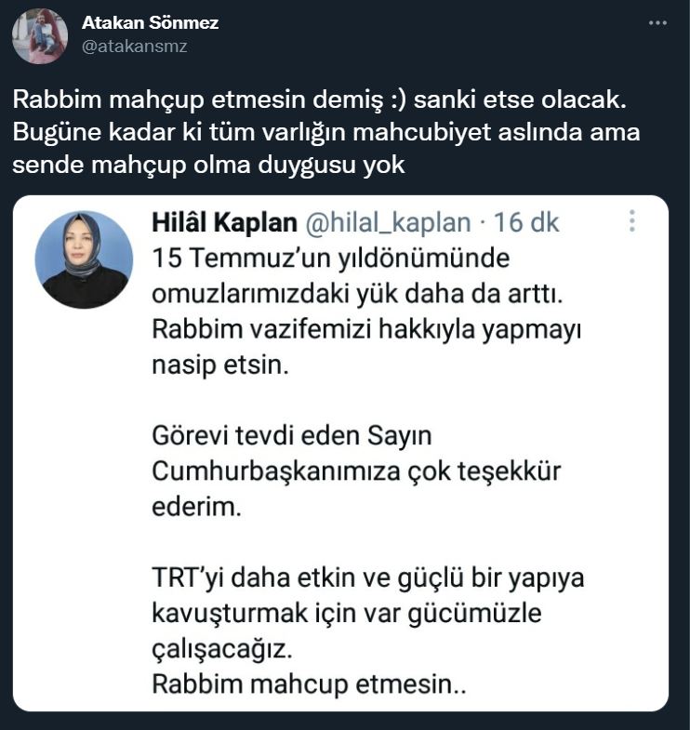Open the Atakan Sönmez display name link
The width and height of the screenshot is (690, 730).
click(151, 22)
